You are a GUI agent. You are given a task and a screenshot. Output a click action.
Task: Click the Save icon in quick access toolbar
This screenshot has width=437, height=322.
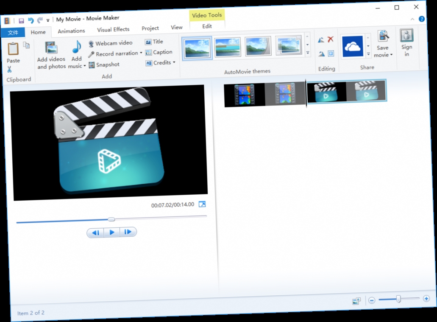[x=21, y=20]
